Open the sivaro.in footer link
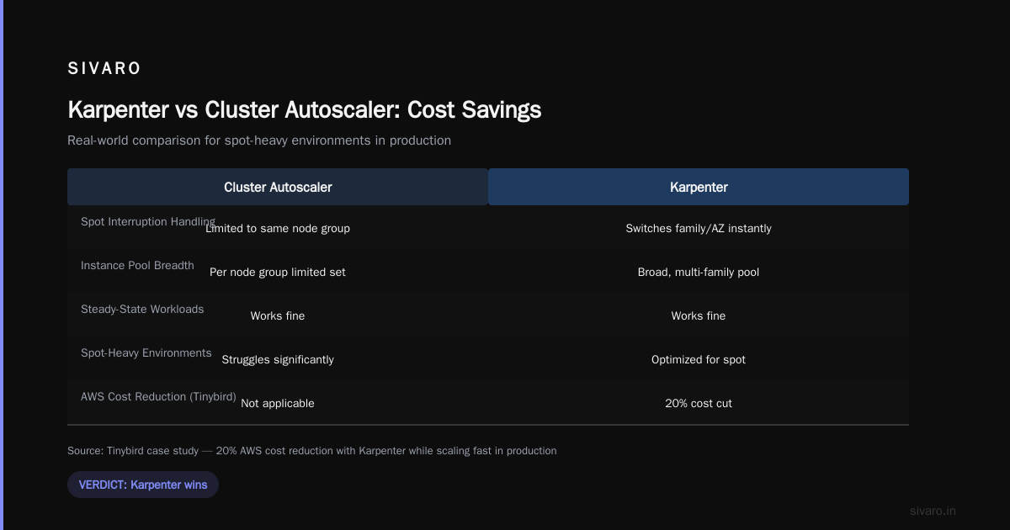This screenshot has height=530, width=1010. (x=933, y=511)
